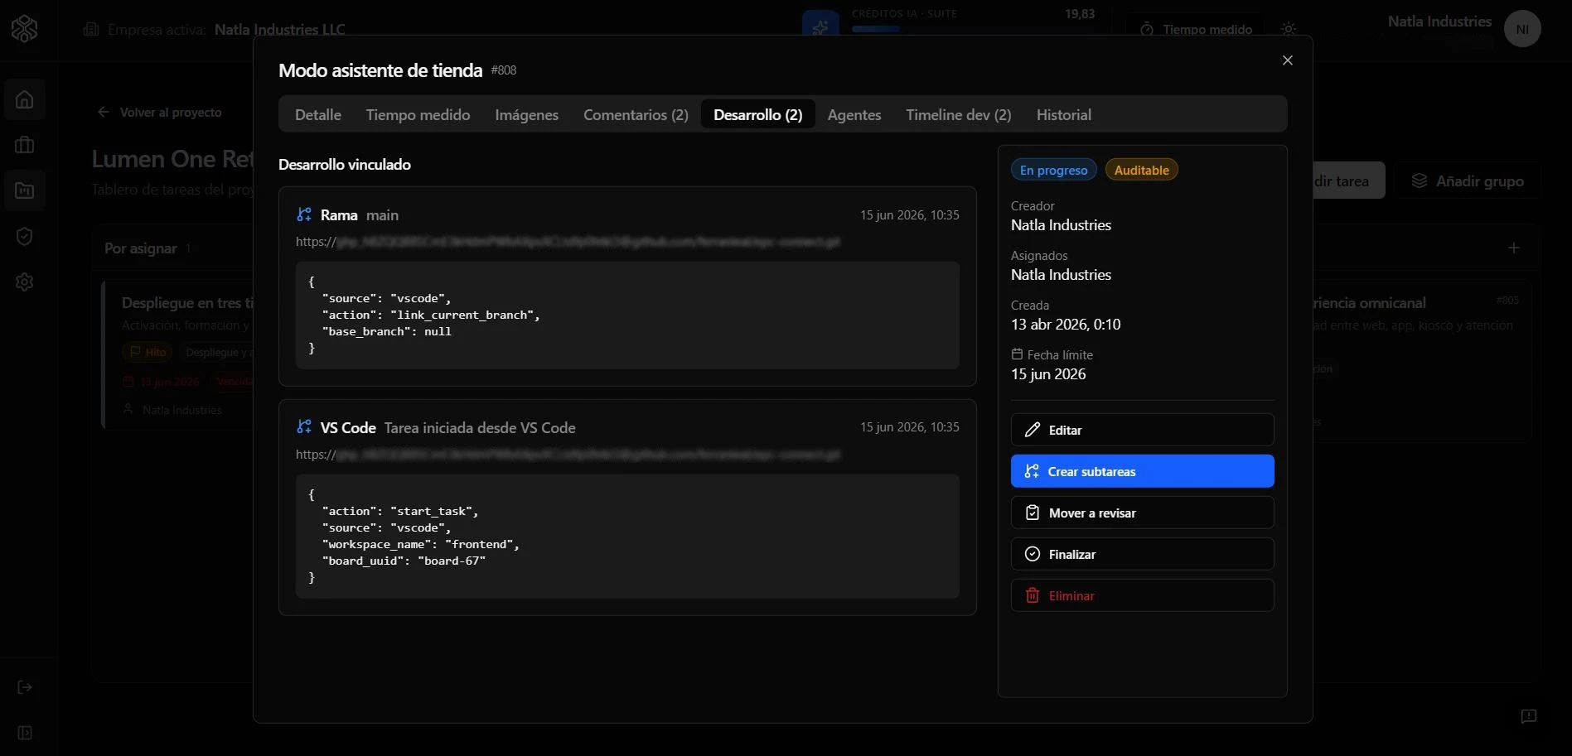The height and width of the screenshot is (756, 1572).
Task: Click the feedback chat icon at bottom right
Action: 1529,716
